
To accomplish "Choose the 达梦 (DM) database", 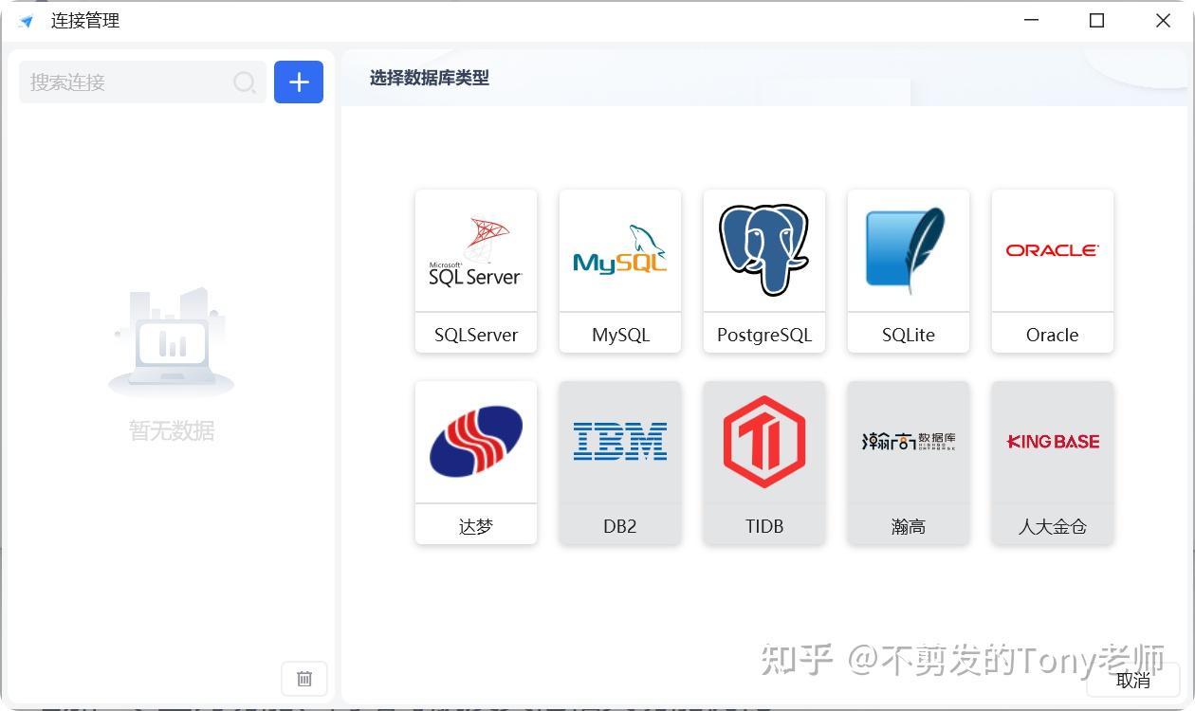I will [475, 463].
